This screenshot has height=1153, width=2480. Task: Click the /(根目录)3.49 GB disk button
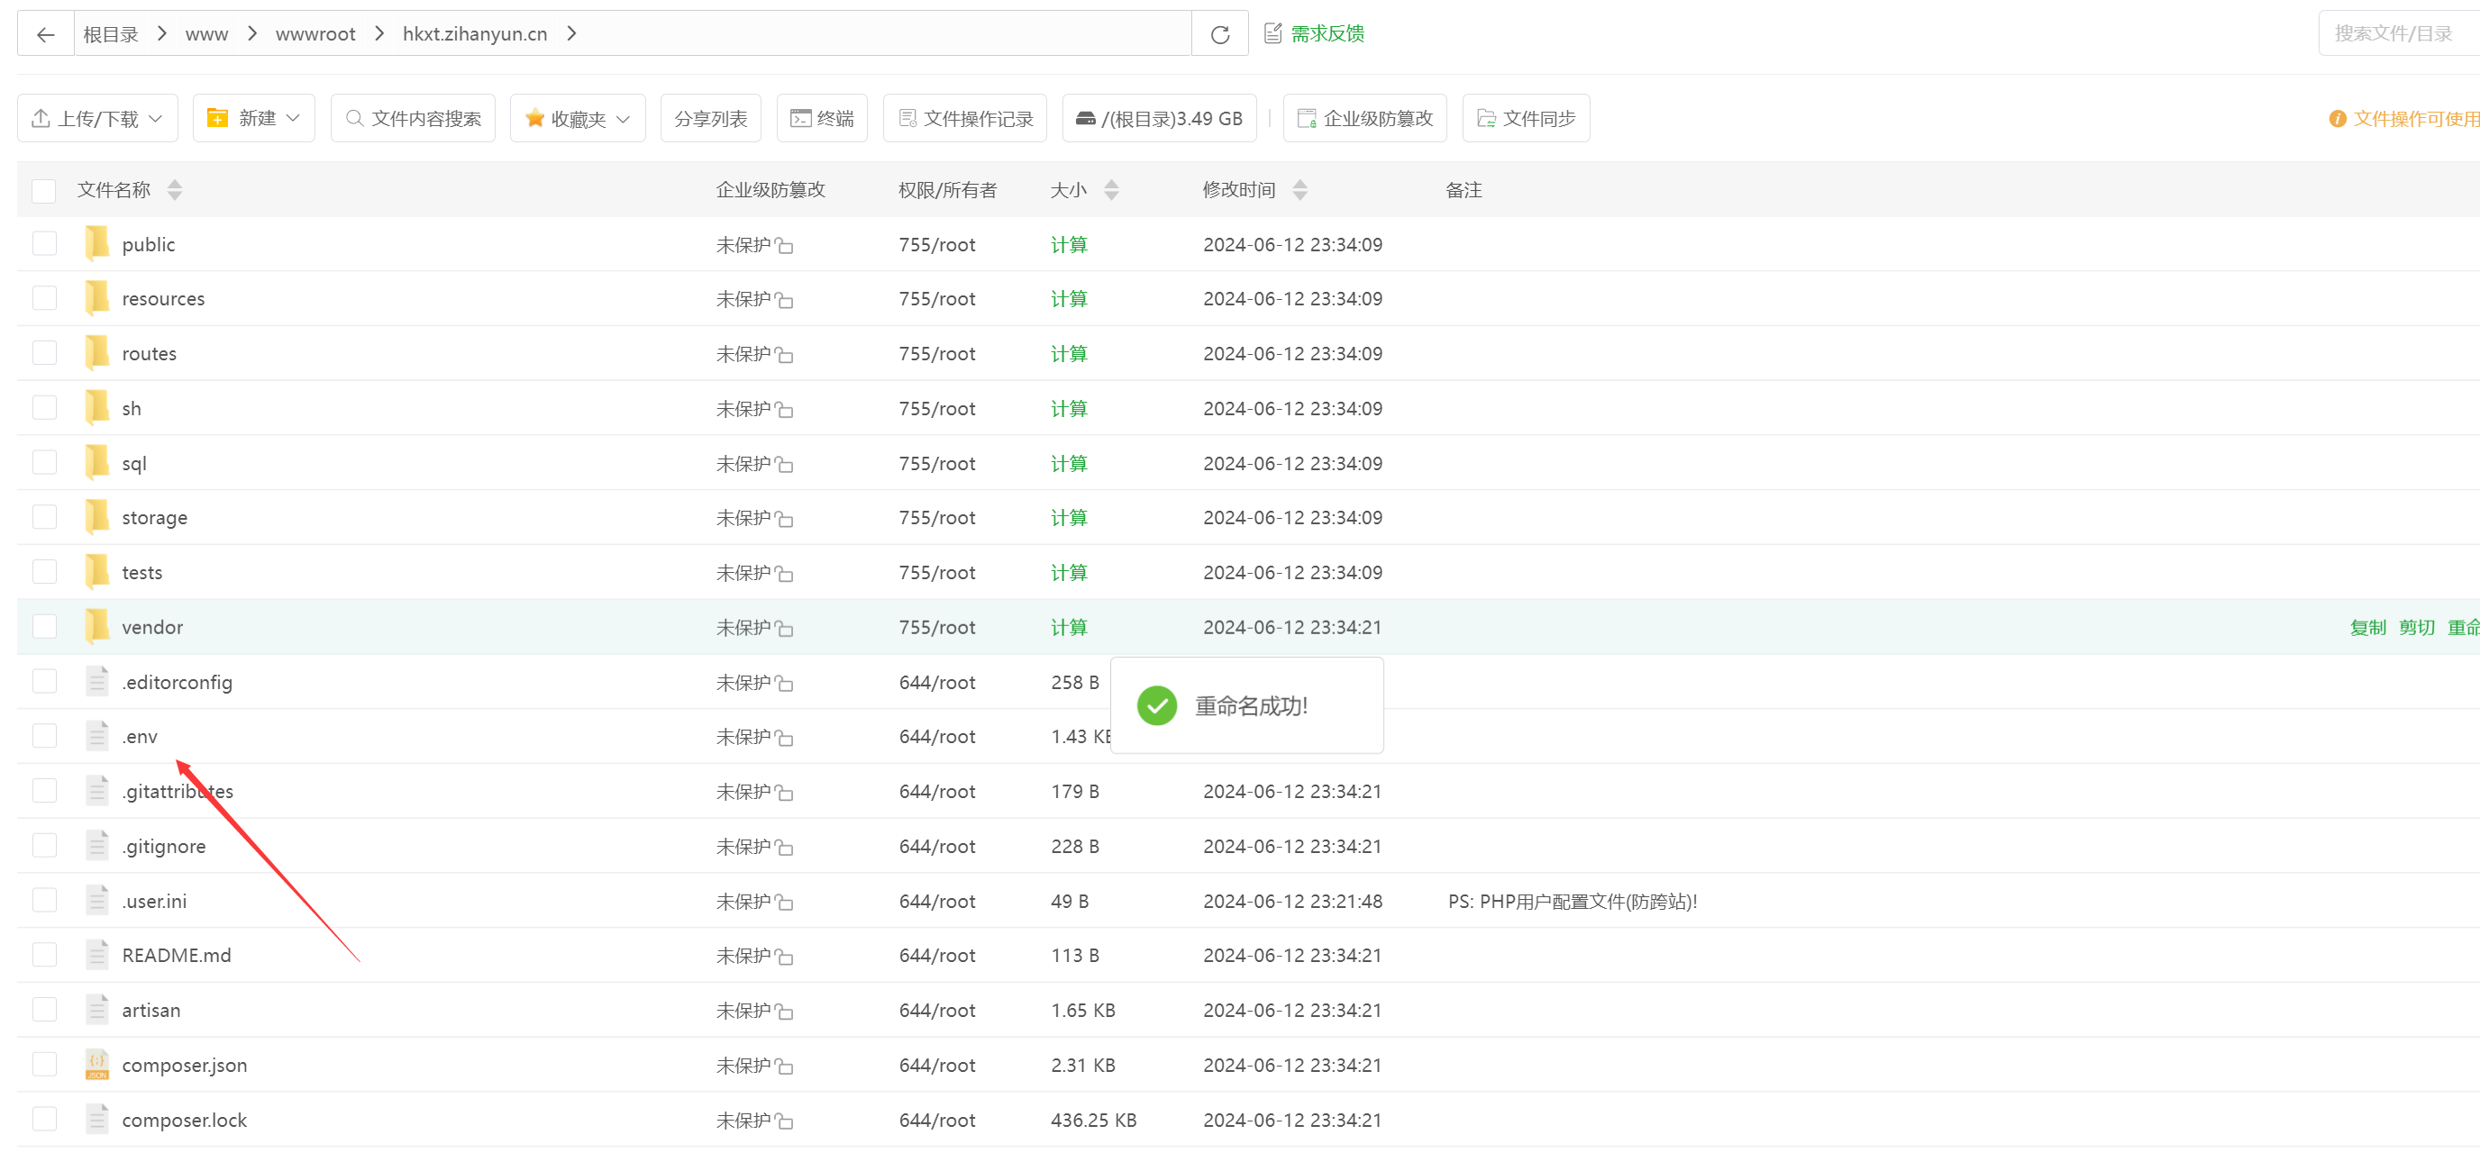1159,118
